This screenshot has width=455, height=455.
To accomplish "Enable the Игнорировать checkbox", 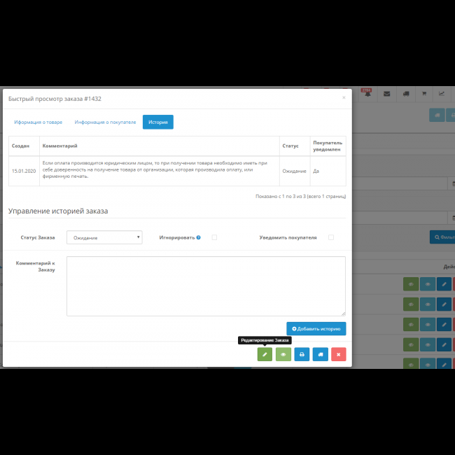I will [214, 237].
